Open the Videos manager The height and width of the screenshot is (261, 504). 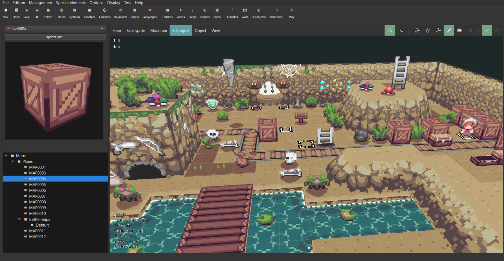181,13
